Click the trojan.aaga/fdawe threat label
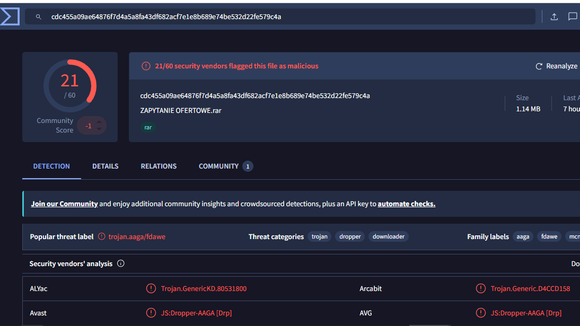 137,236
